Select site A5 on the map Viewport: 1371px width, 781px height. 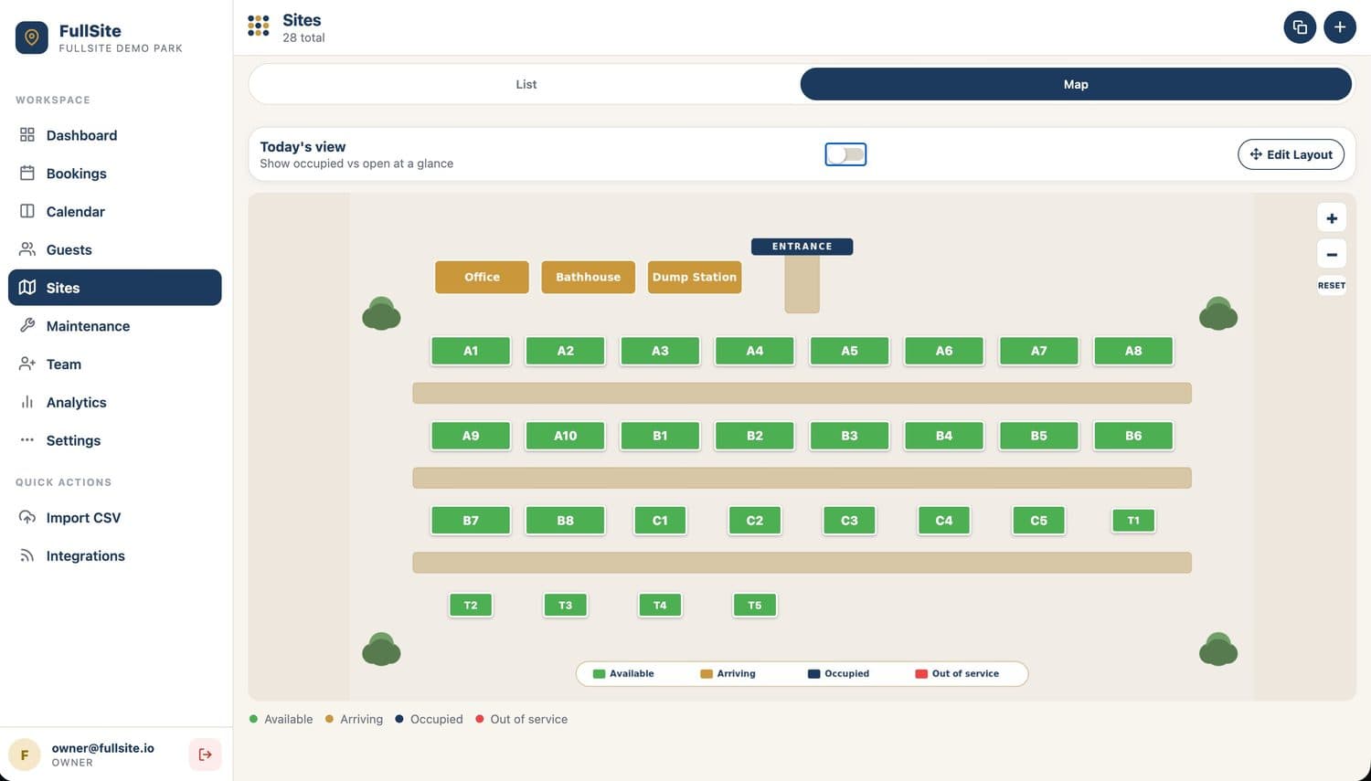[x=849, y=351]
